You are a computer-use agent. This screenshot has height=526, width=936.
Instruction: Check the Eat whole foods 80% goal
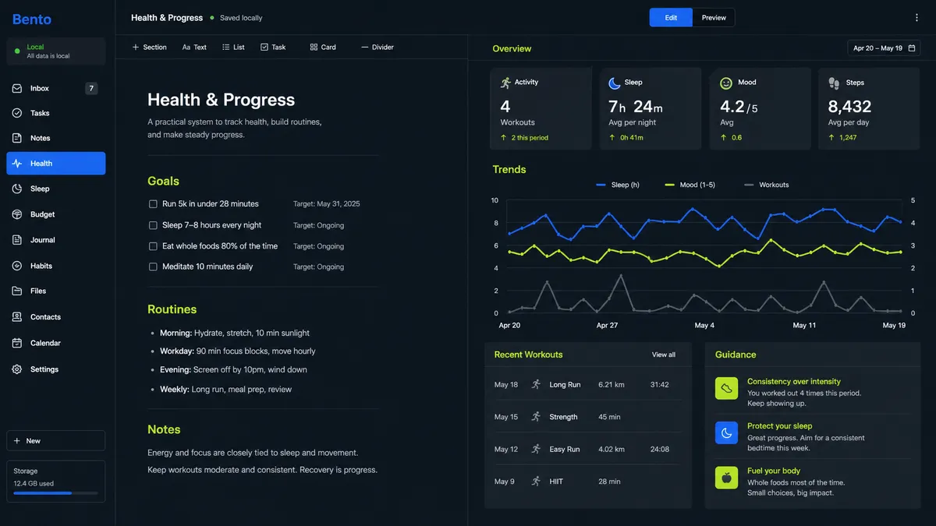pos(153,246)
